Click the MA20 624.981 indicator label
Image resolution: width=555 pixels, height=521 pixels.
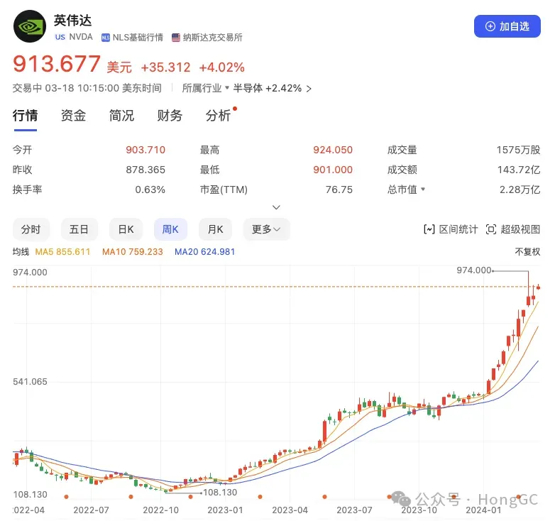[204, 252]
